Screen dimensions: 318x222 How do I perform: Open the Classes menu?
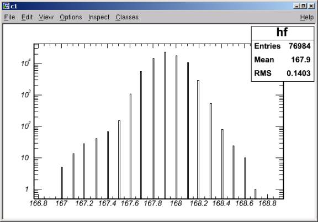pyautogui.click(x=127, y=17)
